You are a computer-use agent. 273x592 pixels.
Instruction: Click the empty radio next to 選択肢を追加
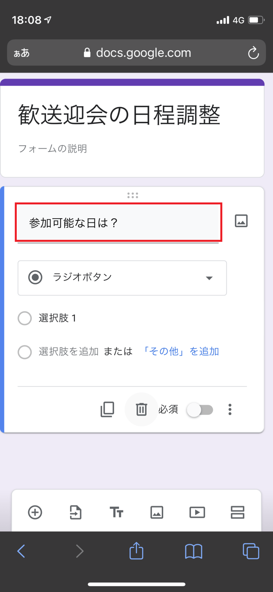[x=25, y=352]
